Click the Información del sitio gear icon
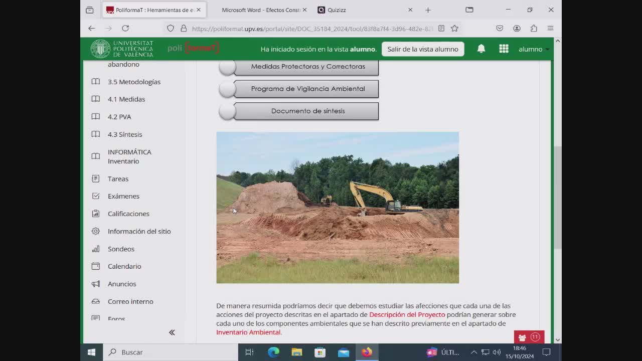Screen dimensions: 642x361 coord(96,231)
